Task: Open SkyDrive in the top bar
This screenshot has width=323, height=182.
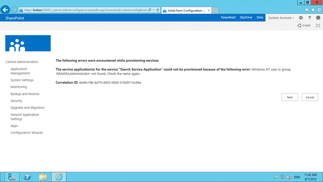Action: click(246, 18)
